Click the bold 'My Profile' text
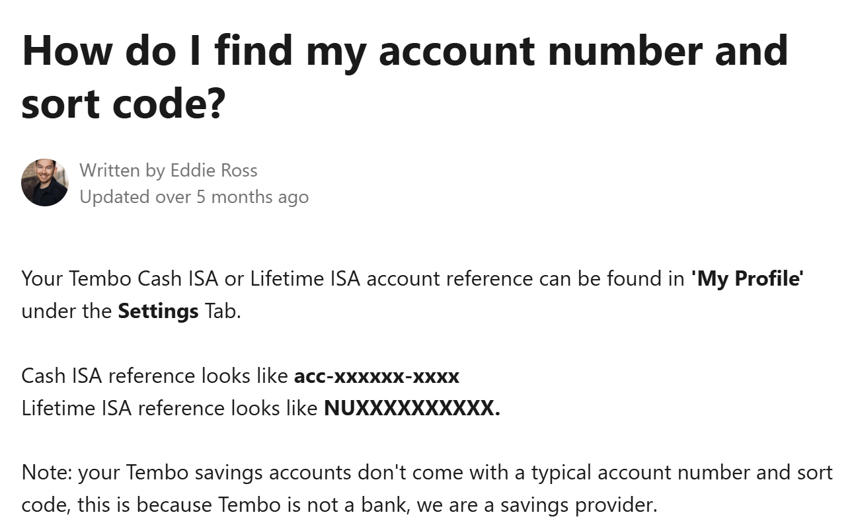The height and width of the screenshot is (529, 856). 747,279
